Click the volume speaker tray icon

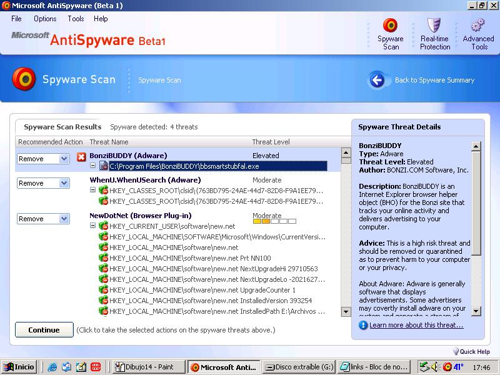click(434, 367)
